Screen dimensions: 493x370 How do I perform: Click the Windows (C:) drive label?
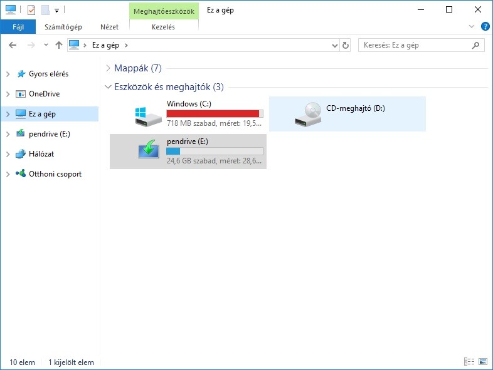click(x=189, y=103)
